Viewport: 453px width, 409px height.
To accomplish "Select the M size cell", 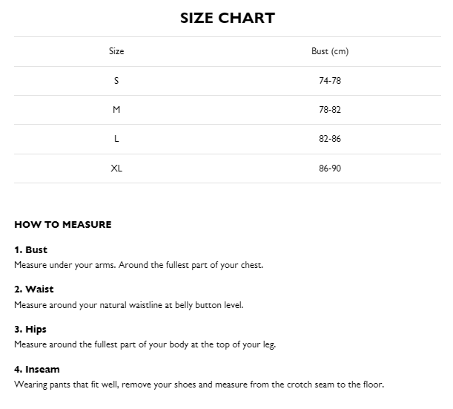I will click(x=116, y=109).
